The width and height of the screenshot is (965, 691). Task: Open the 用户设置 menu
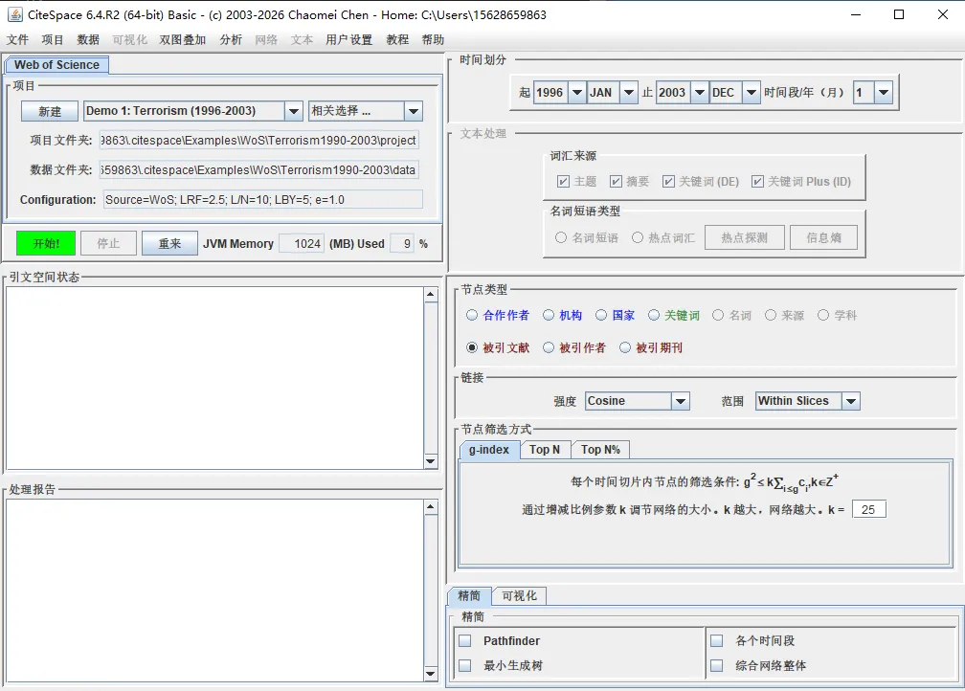(348, 39)
